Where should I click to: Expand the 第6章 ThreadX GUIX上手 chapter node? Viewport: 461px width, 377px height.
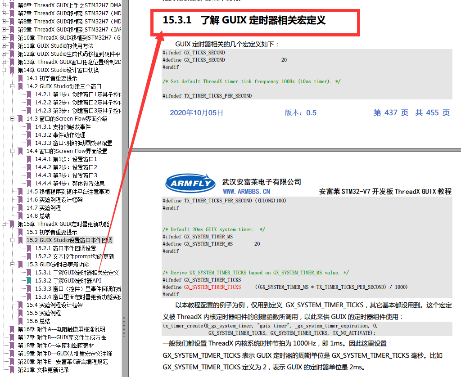[x=4, y=5]
